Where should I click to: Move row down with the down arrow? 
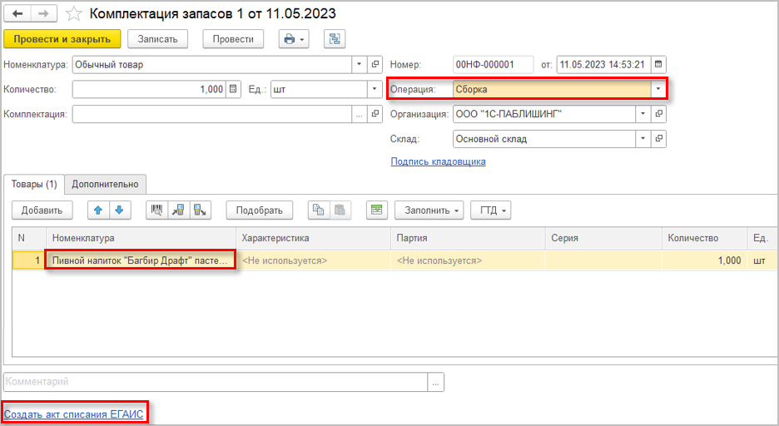[x=118, y=211]
